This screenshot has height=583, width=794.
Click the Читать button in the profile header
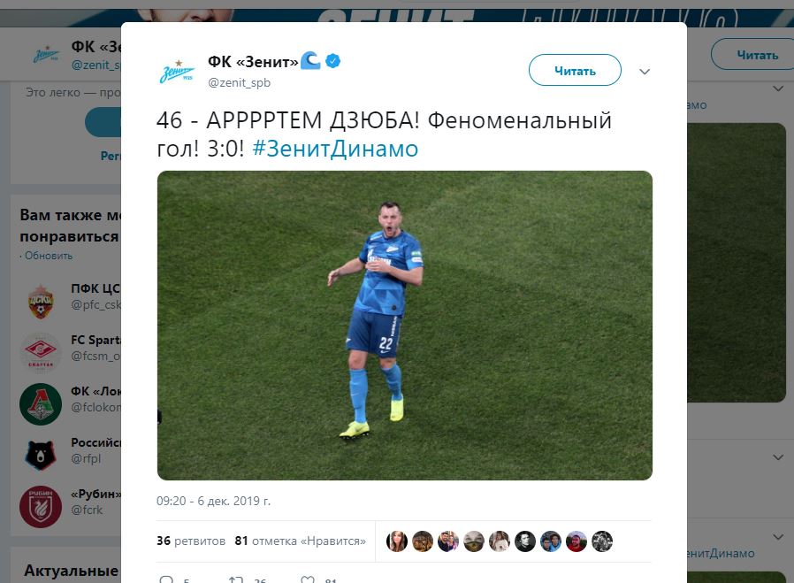[x=754, y=55]
